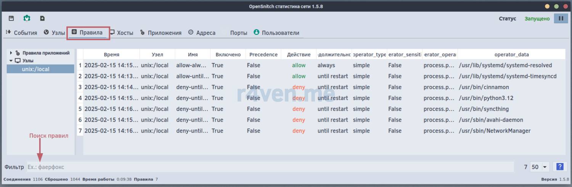Sort rules by the Действие column header
The height and width of the screenshot is (187, 572).
(x=299, y=54)
